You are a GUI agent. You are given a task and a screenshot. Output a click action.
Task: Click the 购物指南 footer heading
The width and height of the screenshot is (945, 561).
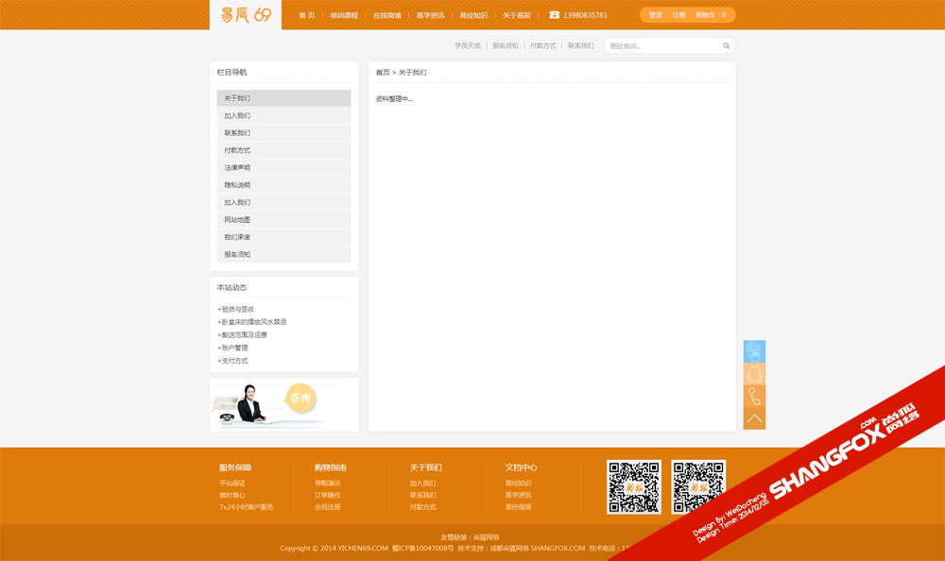[330, 467]
